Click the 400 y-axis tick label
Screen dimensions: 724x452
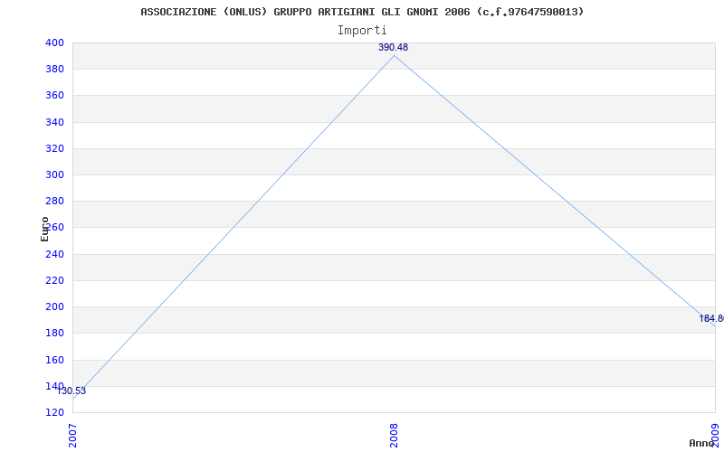click(54, 42)
